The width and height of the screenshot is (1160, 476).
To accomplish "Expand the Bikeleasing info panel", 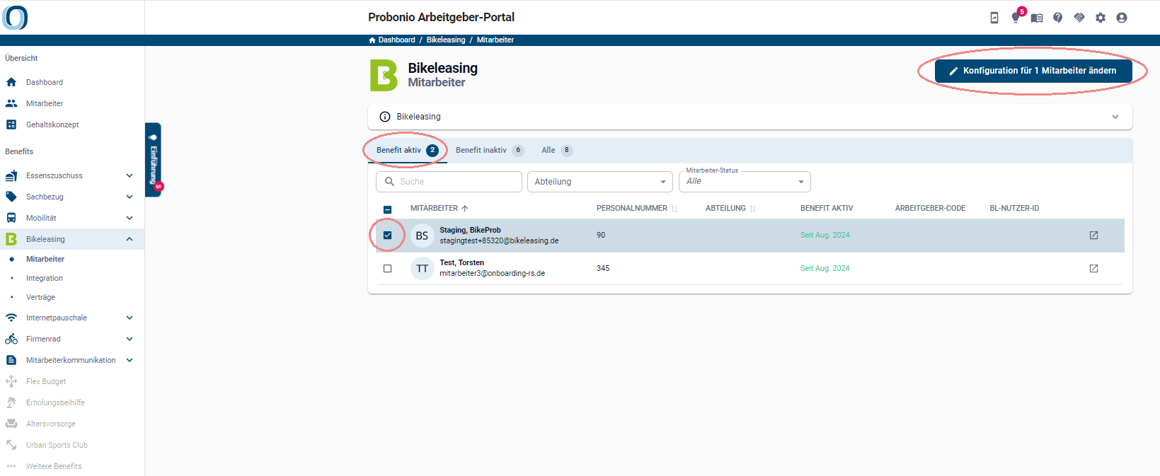I will pyautogui.click(x=1115, y=117).
